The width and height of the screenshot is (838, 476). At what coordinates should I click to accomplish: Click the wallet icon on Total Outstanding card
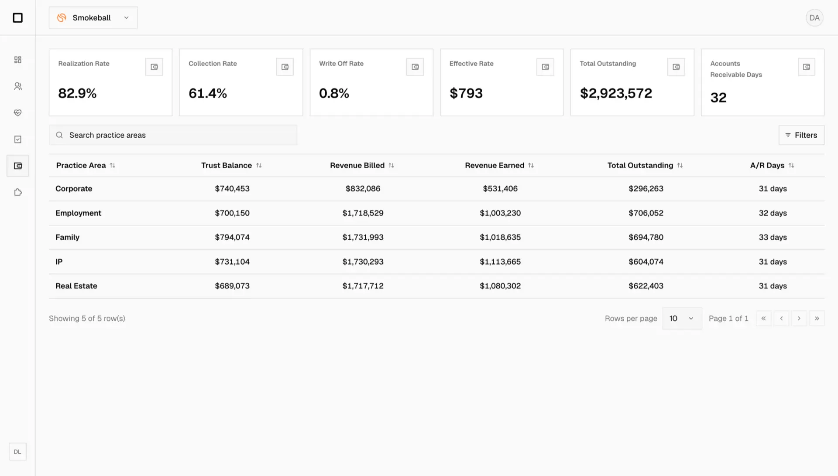pyautogui.click(x=676, y=67)
